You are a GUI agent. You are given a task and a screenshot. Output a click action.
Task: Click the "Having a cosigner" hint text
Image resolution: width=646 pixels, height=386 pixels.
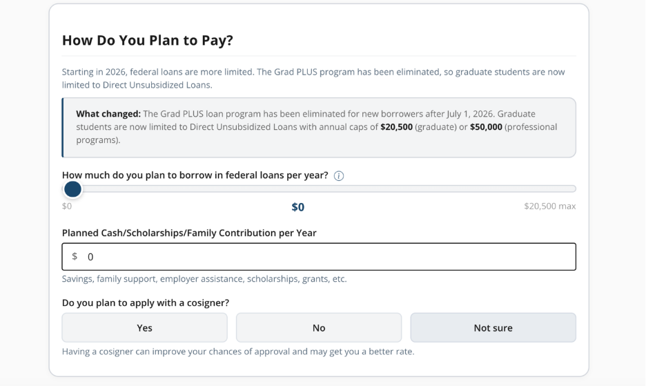pos(238,351)
